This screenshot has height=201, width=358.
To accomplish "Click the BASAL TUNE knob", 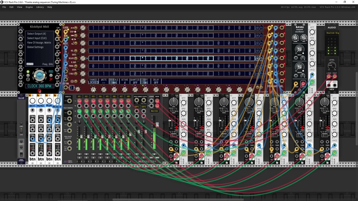I will coord(295,38).
